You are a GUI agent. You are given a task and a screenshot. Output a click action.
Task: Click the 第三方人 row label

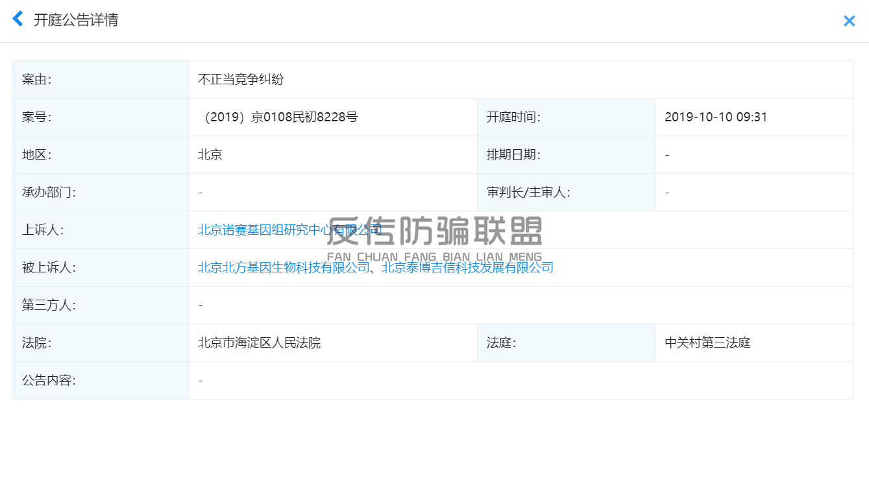click(49, 305)
